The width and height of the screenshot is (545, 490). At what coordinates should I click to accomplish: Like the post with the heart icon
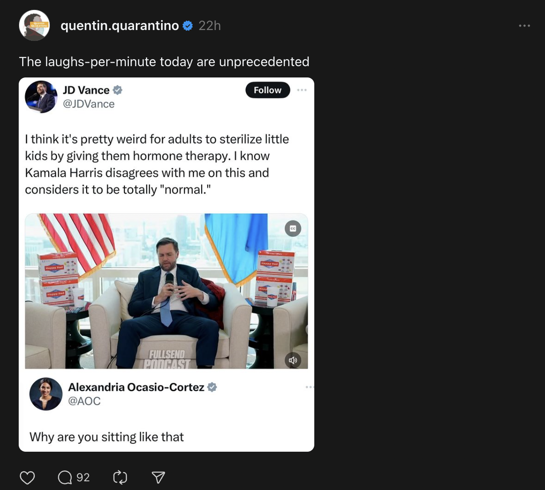coord(27,477)
